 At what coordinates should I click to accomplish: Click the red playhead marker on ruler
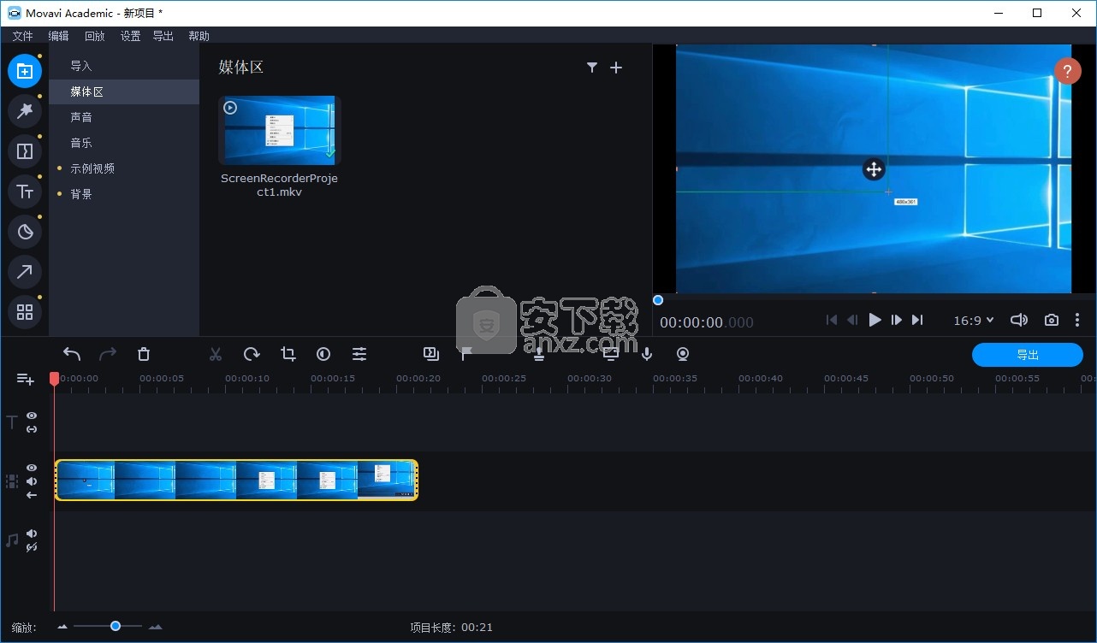(54, 378)
